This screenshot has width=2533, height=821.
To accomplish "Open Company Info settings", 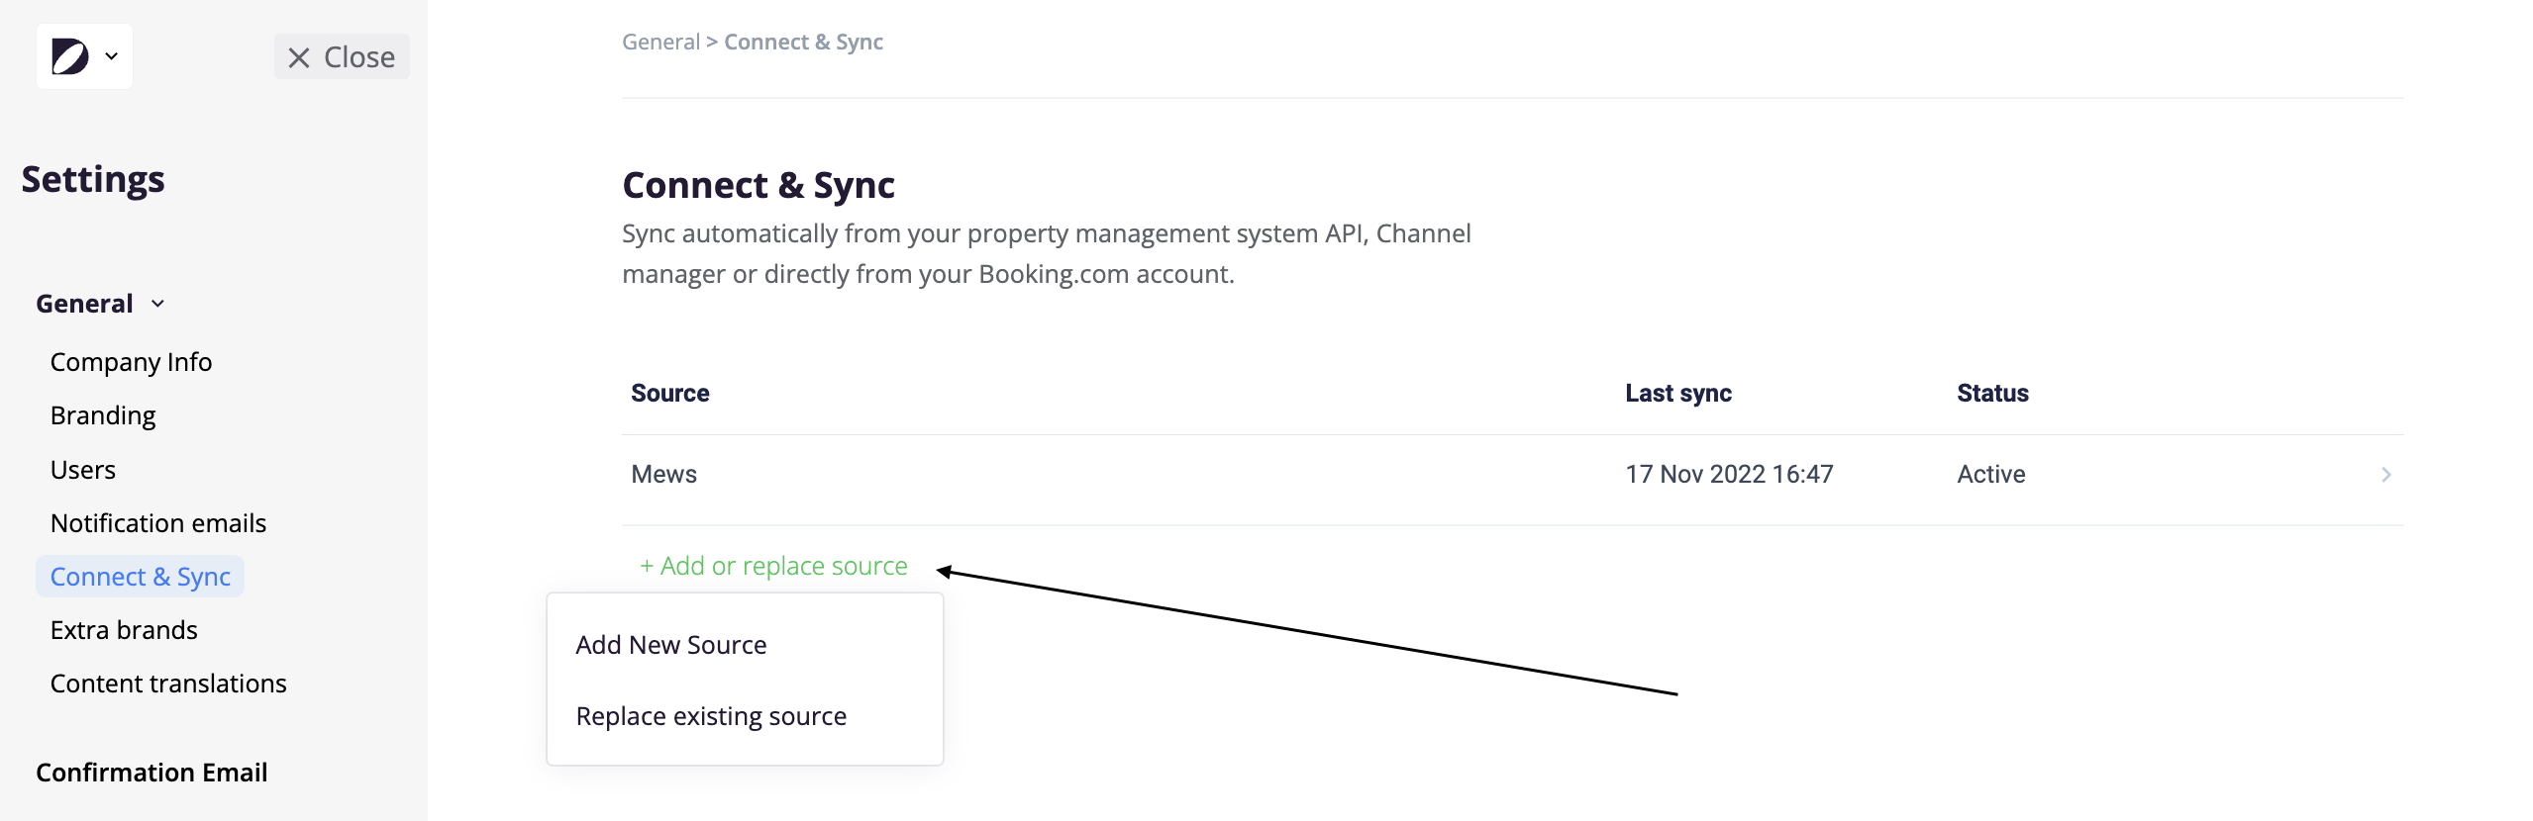I will pyautogui.click(x=131, y=362).
